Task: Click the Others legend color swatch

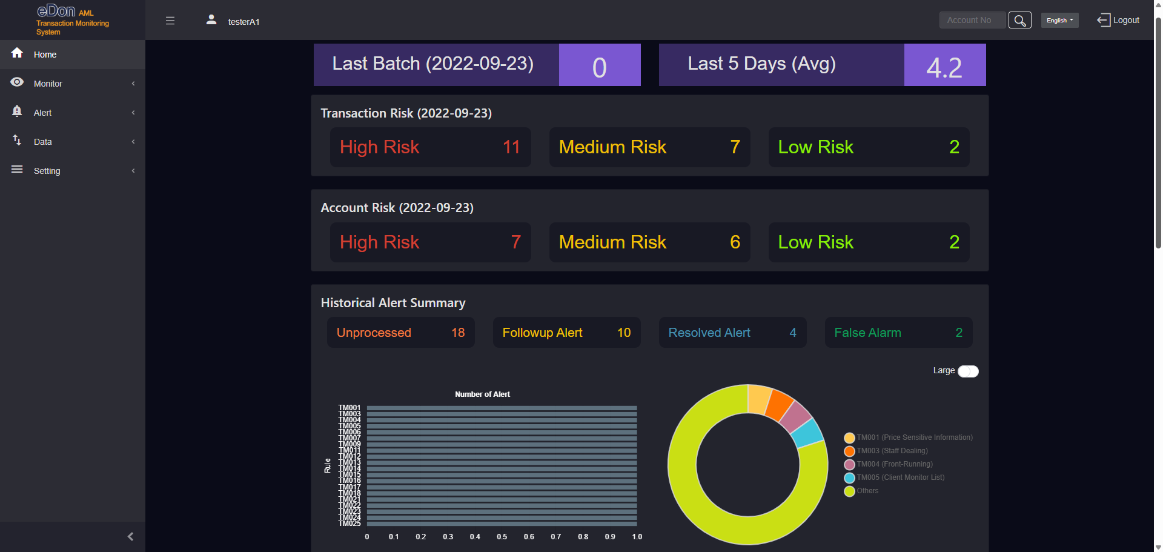Action: click(x=849, y=491)
